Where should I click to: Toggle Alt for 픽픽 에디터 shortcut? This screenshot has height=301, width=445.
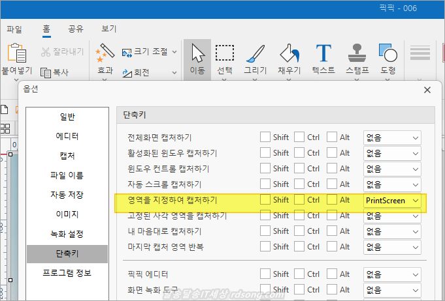point(333,274)
